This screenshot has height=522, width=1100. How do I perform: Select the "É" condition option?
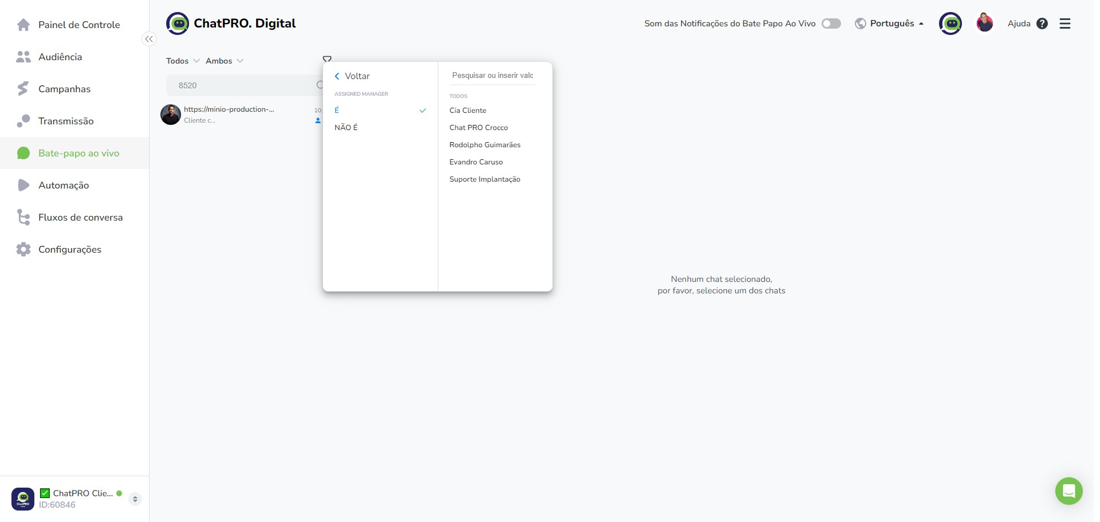(380, 110)
